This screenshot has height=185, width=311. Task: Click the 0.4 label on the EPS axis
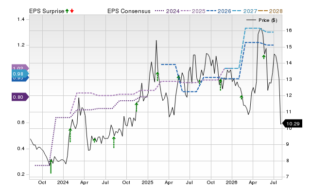pyautogui.click(x=20, y=148)
